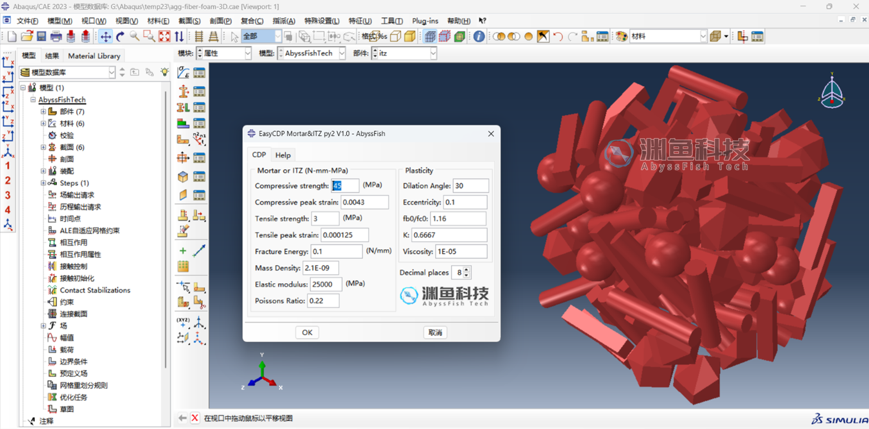Click the 取消 button in the dialog
Screen dimensions: 869x429
point(435,333)
